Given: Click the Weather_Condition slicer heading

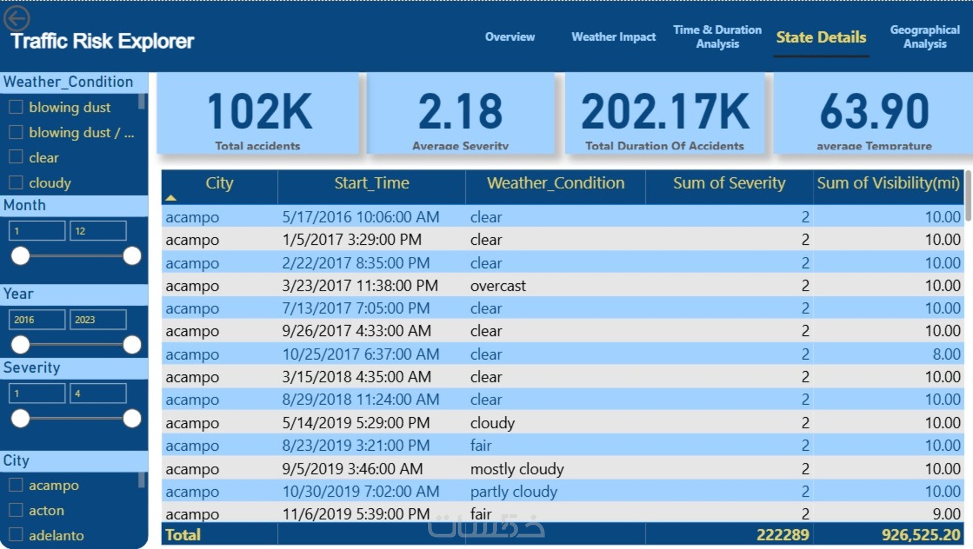Looking at the screenshot, I should 68,82.
